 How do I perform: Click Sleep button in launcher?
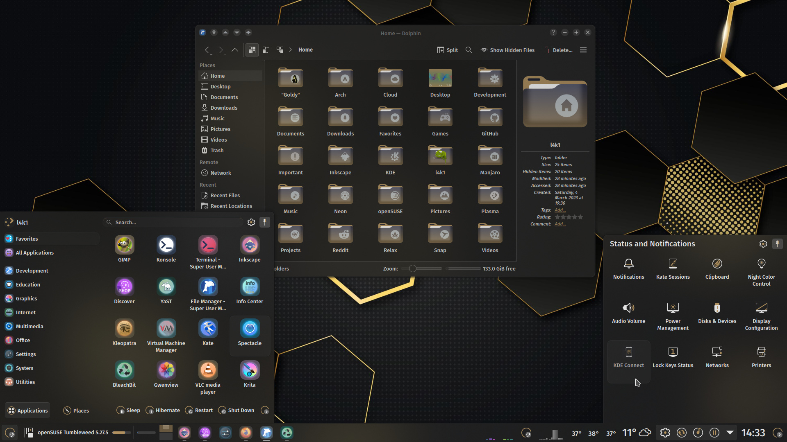pyautogui.click(x=128, y=410)
